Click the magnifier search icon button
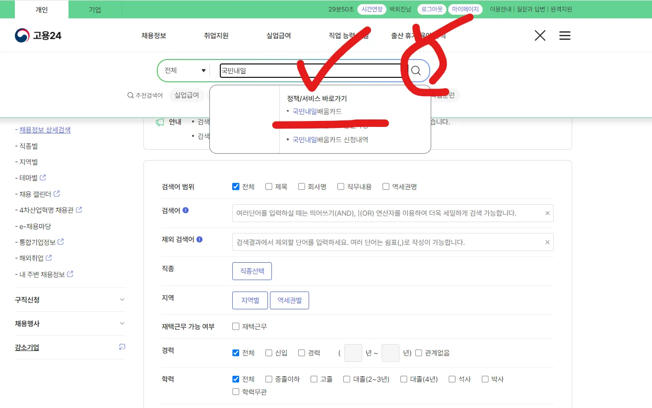Screen dimensions: 652x408 [x=416, y=70]
